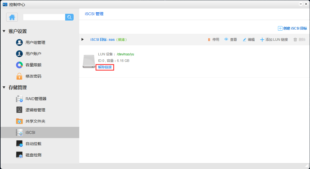Open 用户组管理 settings page
Screen dimensions: 310x169
click(x=35, y=42)
